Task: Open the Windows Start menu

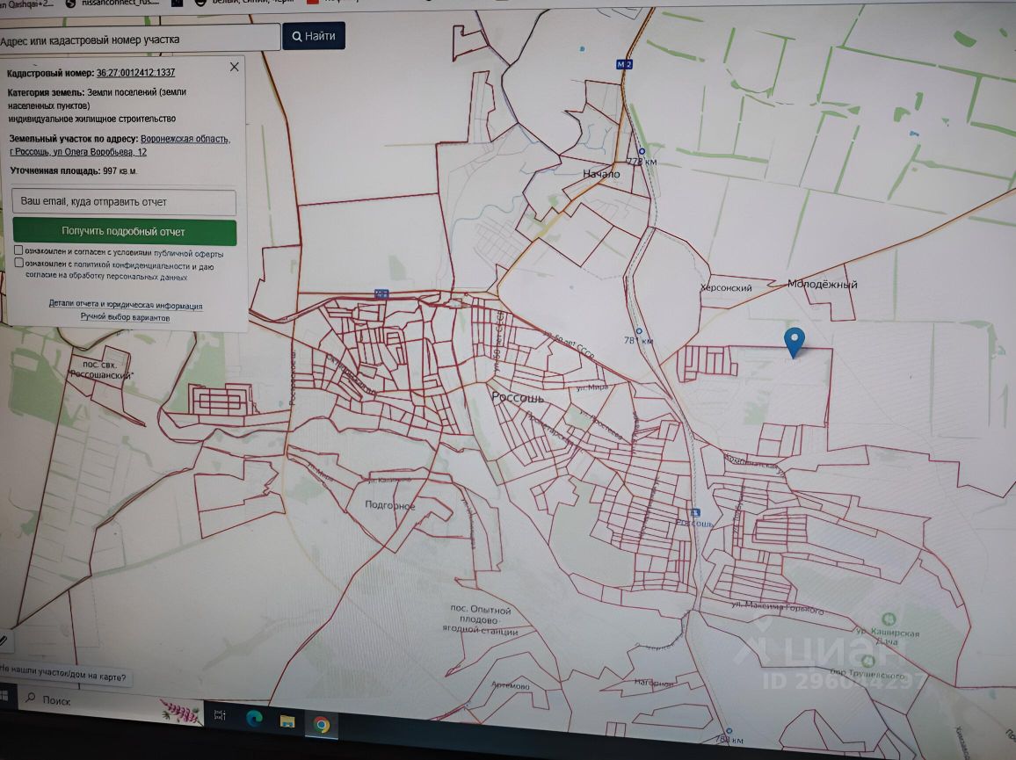Action: pos(4,695)
